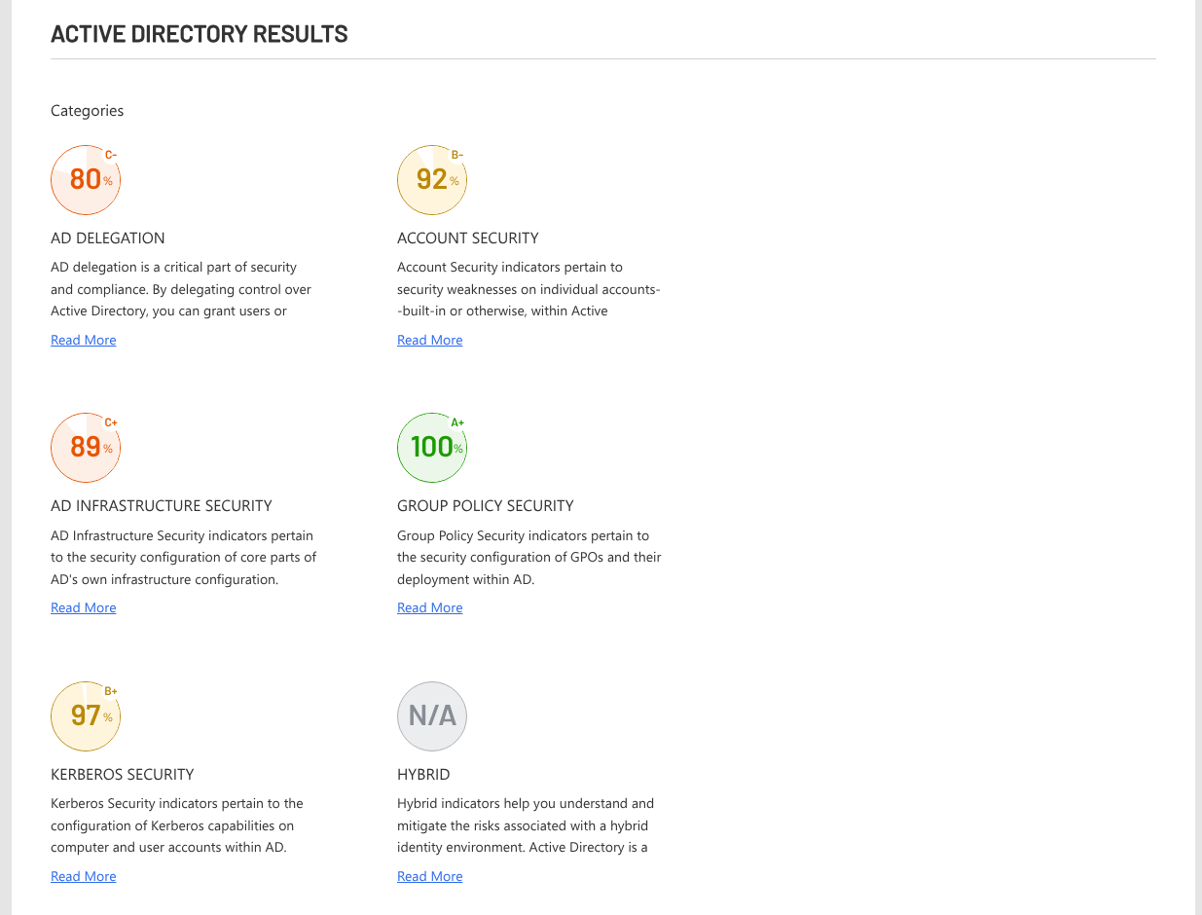This screenshot has width=1202, height=915.
Task: Click the HYBRID category title
Action: (423, 774)
